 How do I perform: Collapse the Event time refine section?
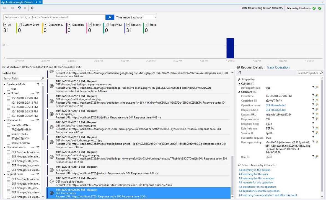pos(5,93)
